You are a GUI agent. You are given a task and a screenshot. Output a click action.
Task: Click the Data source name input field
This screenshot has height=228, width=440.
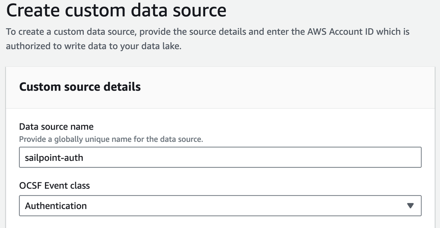click(220, 157)
